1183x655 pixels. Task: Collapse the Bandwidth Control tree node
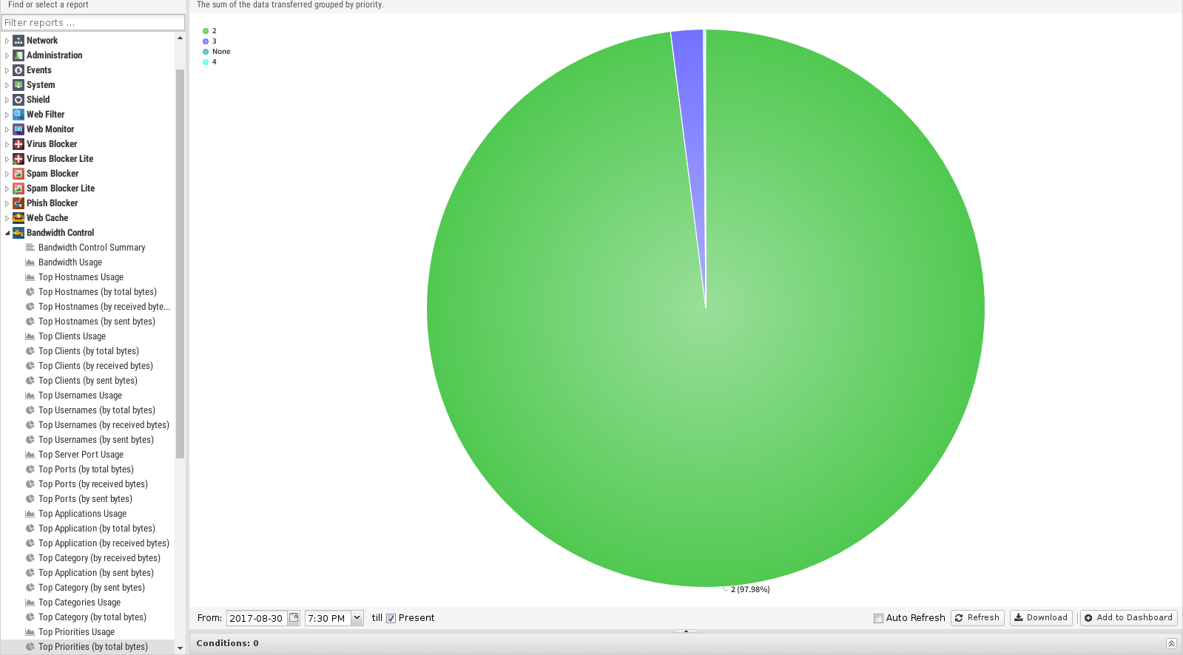(x=7, y=233)
